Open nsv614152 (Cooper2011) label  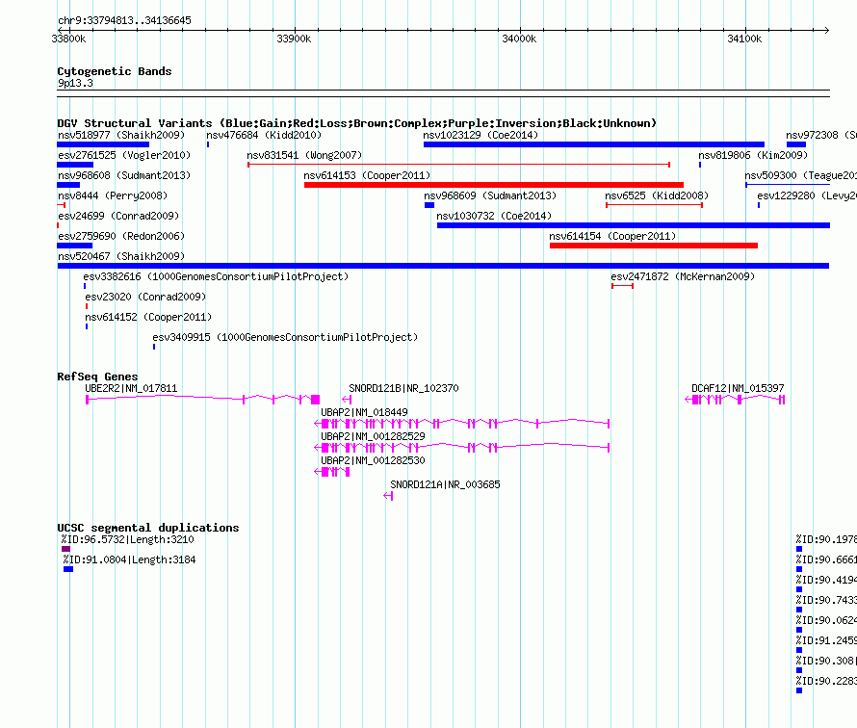(x=148, y=317)
